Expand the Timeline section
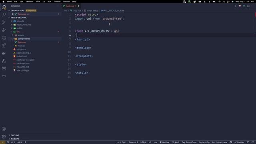 15,139
